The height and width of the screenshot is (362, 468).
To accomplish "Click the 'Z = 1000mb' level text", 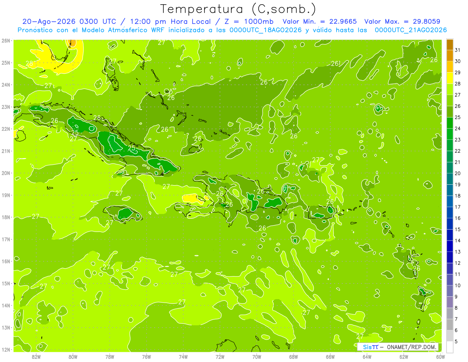I will [248, 21].
